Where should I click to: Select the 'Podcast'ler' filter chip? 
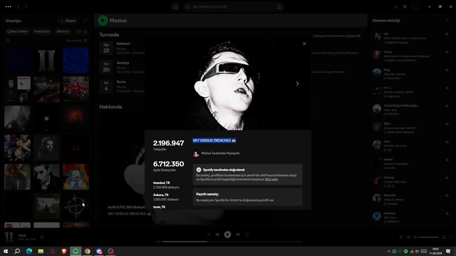pyautogui.click(x=42, y=31)
